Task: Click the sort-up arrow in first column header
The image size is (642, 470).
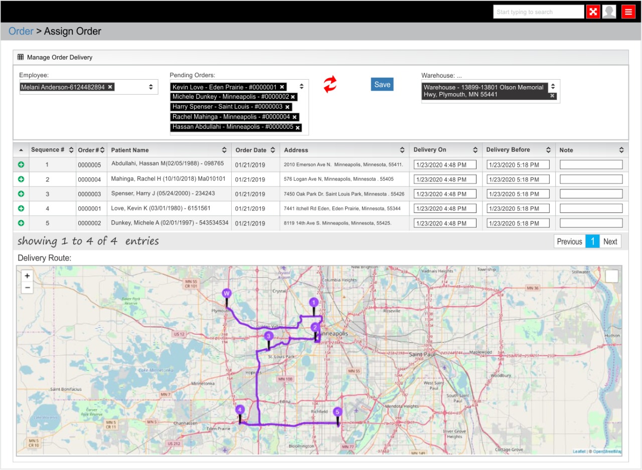Action: (x=21, y=150)
